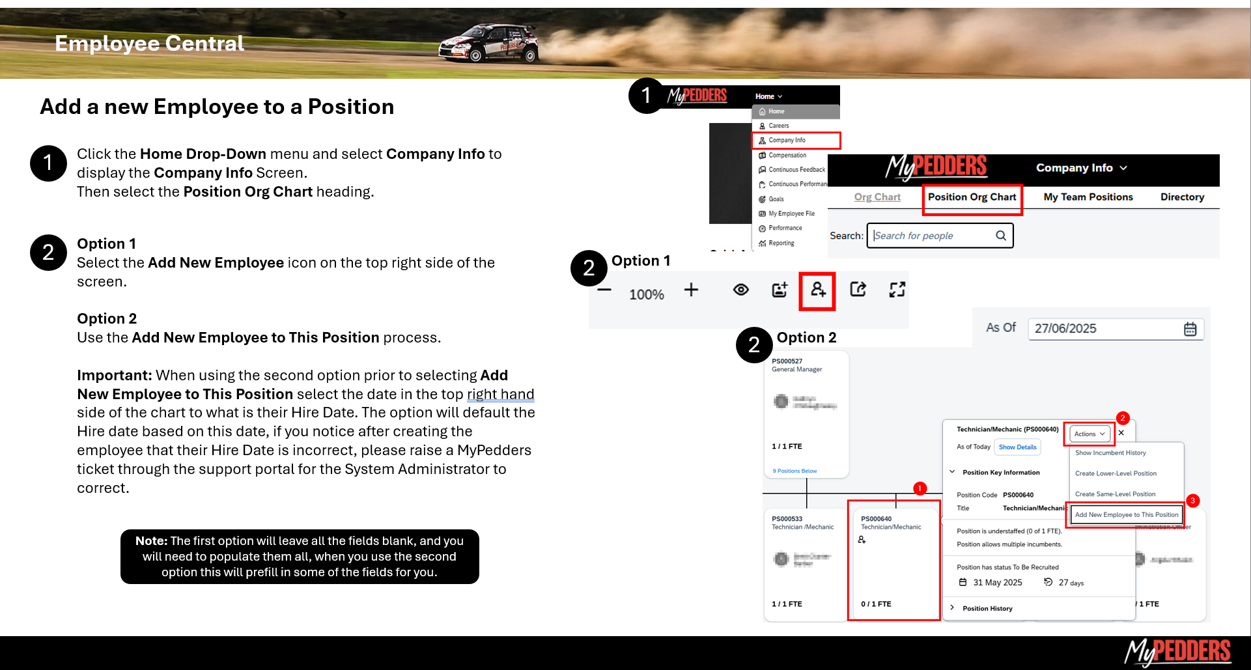This screenshot has height=670, width=1251.
Task: Click the Search for people field
Action: (931, 236)
